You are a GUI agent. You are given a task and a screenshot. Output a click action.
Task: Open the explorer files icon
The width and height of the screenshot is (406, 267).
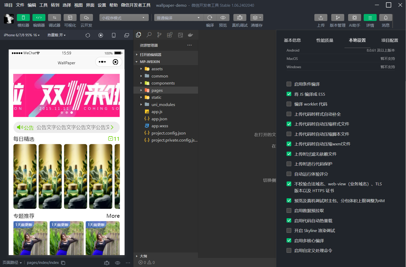[139, 35]
